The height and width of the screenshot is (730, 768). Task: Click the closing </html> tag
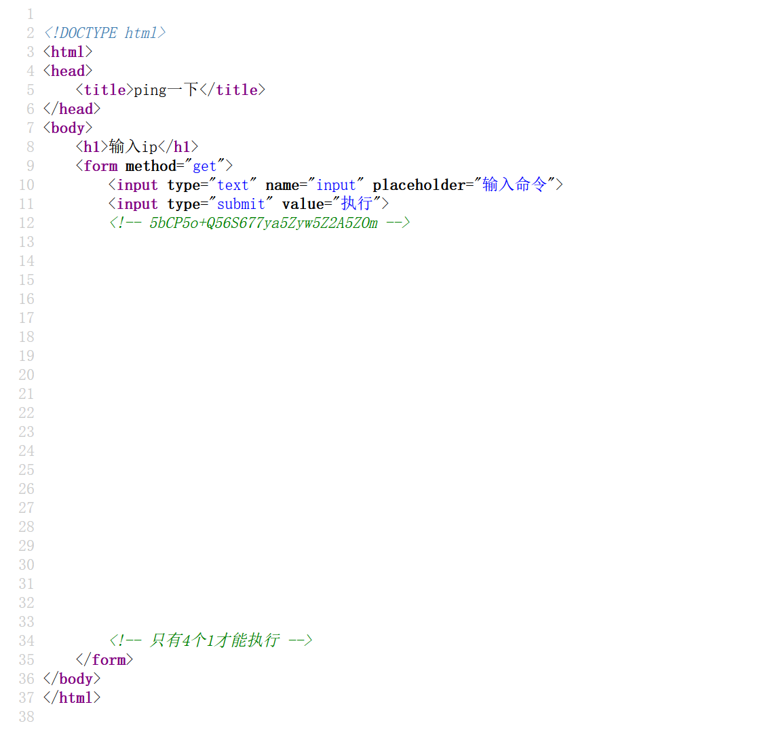[x=72, y=697]
